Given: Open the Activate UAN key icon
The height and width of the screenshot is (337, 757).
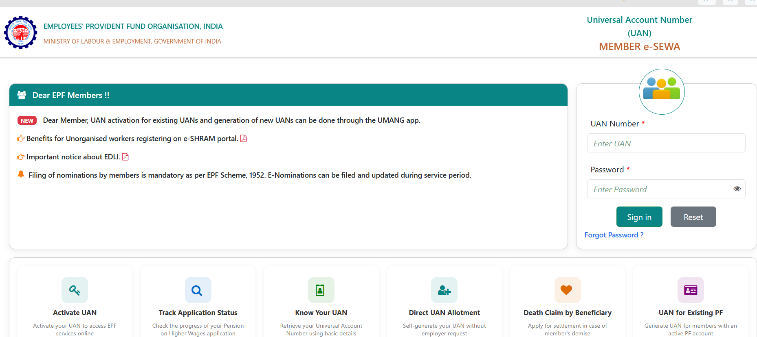Looking at the screenshot, I should pyautogui.click(x=75, y=290).
